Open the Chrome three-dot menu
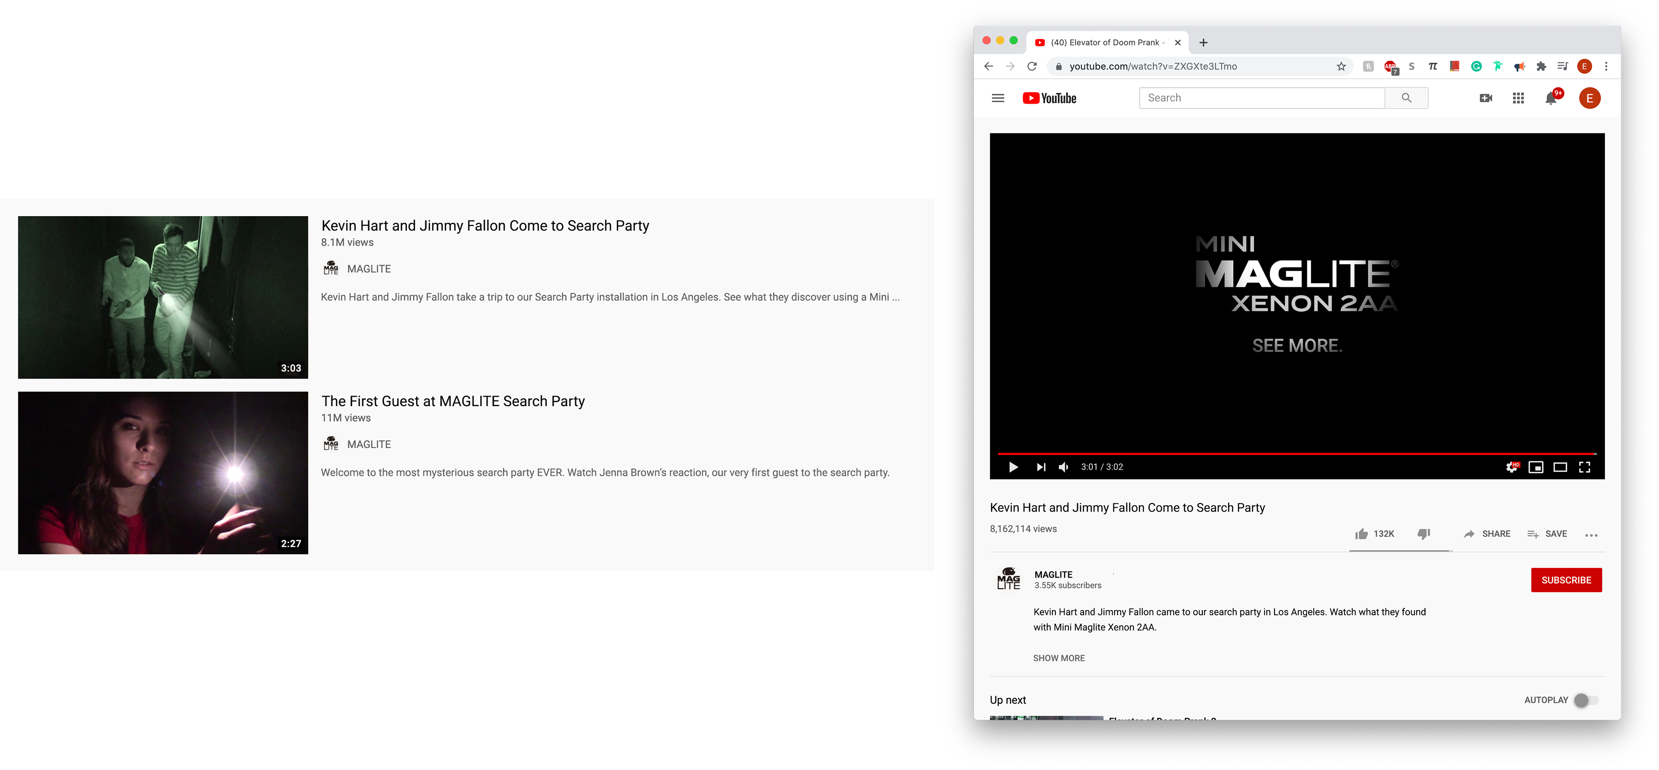Viewport: 1659px width, 770px height. (1606, 67)
